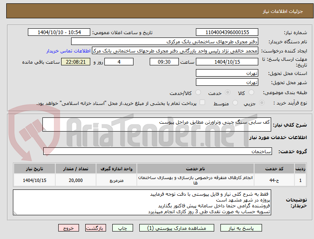Click the واحد اندازه گیری column header

point(116,169)
